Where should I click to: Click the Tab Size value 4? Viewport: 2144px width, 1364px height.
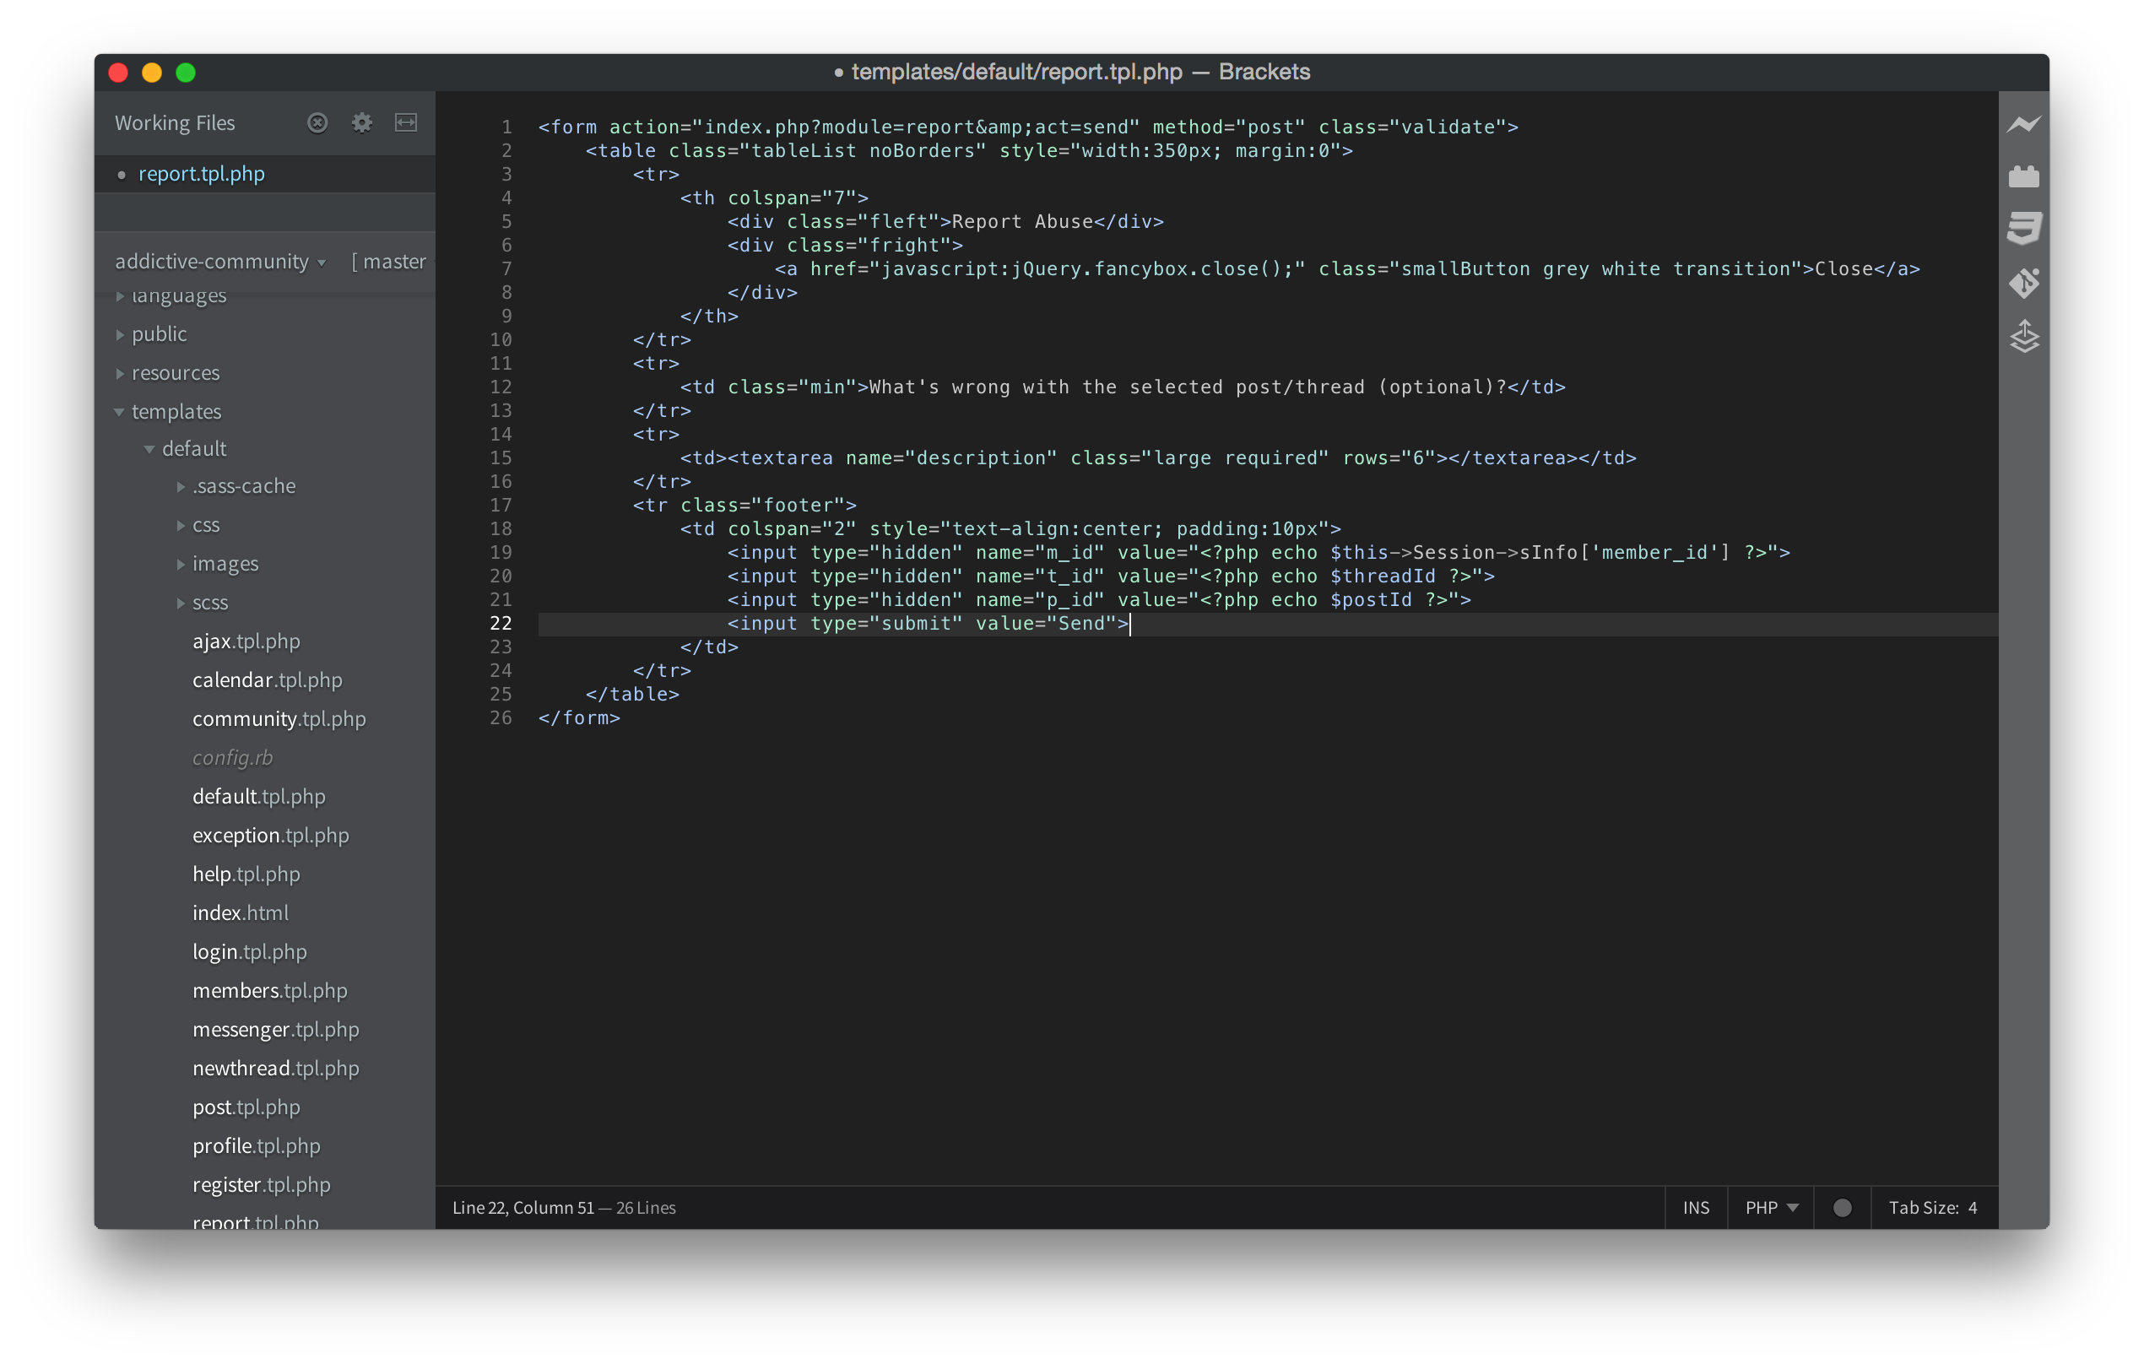(x=1972, y=1207)
